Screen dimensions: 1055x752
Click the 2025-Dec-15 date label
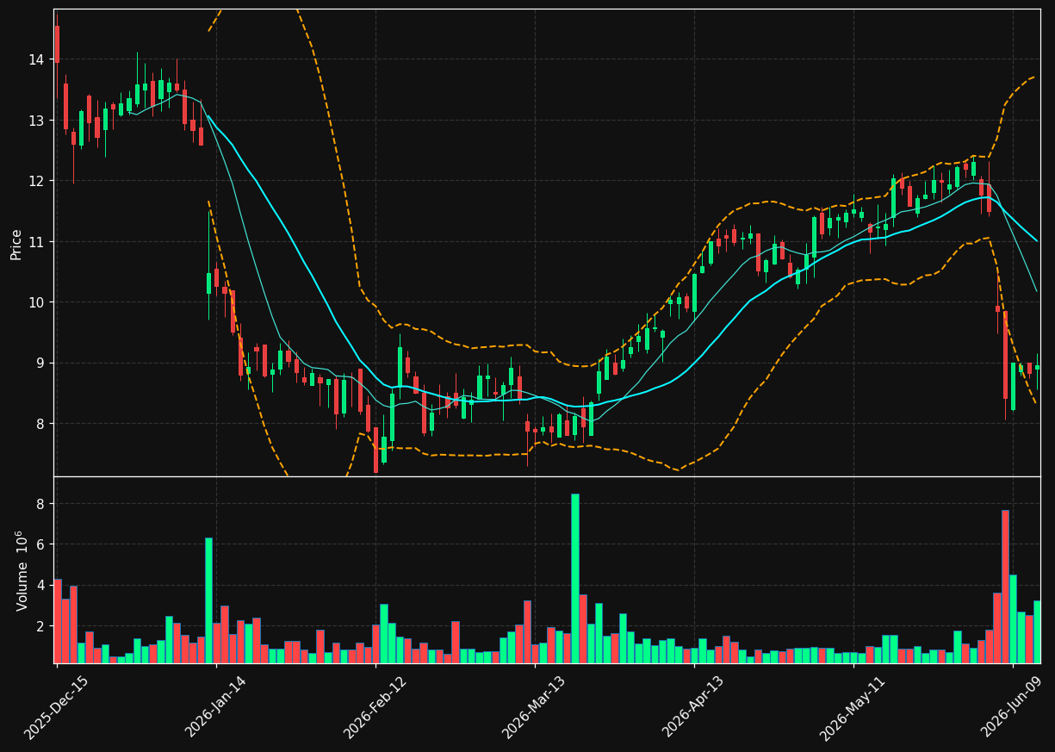(x=56, y=707)
